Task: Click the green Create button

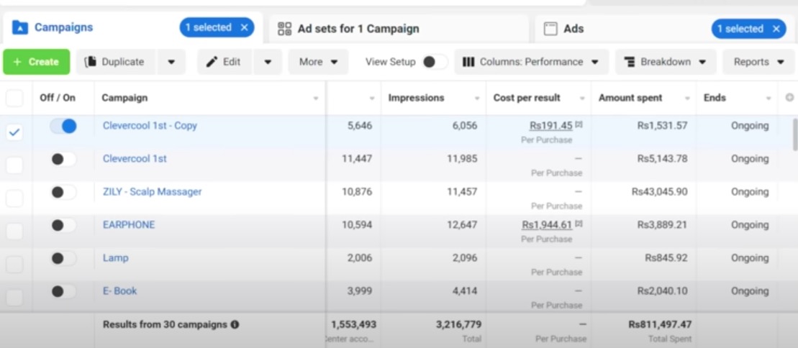Action: [x=36, y=62]
